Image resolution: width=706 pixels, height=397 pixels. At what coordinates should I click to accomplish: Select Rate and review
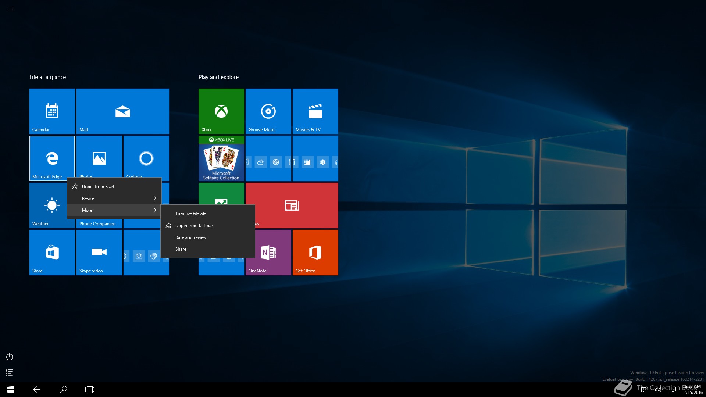[x=208, y=237]
